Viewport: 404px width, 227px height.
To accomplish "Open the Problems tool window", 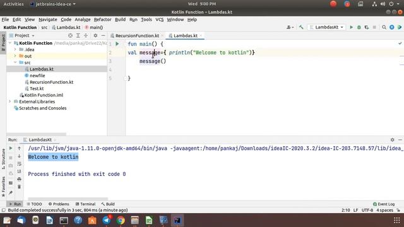I will coord(59,204).
